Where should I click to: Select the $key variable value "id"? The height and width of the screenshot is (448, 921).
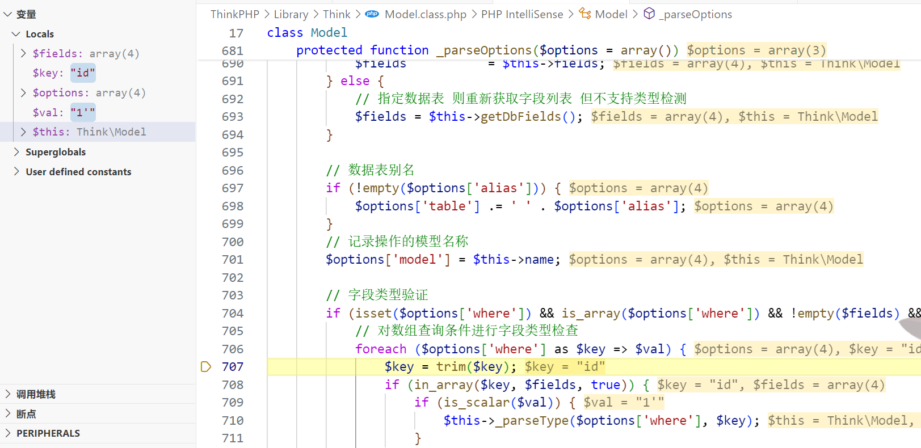(x=83, y=73)
